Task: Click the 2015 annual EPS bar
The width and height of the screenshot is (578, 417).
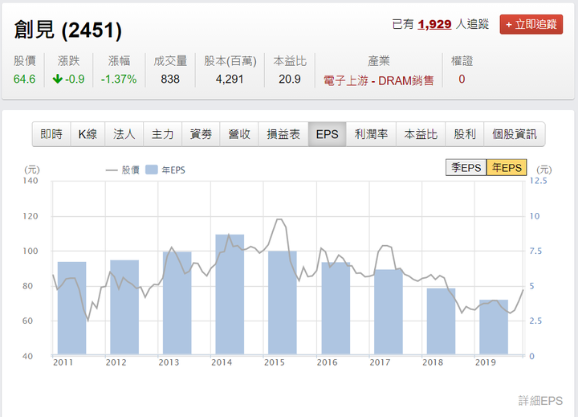Action: (x=283, y=303)
